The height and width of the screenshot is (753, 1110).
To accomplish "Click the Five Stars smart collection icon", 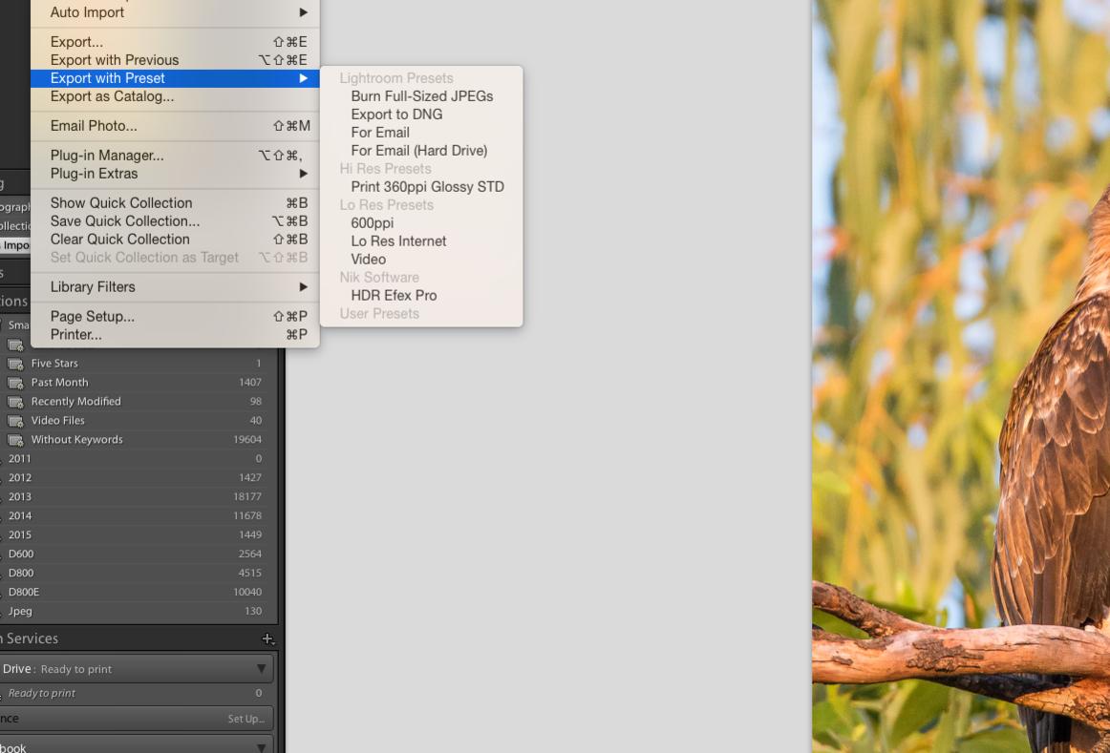I will 15,364.
